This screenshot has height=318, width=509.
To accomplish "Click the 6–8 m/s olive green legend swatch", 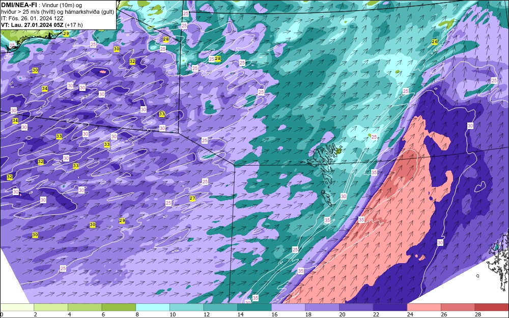I will (119, 307).
